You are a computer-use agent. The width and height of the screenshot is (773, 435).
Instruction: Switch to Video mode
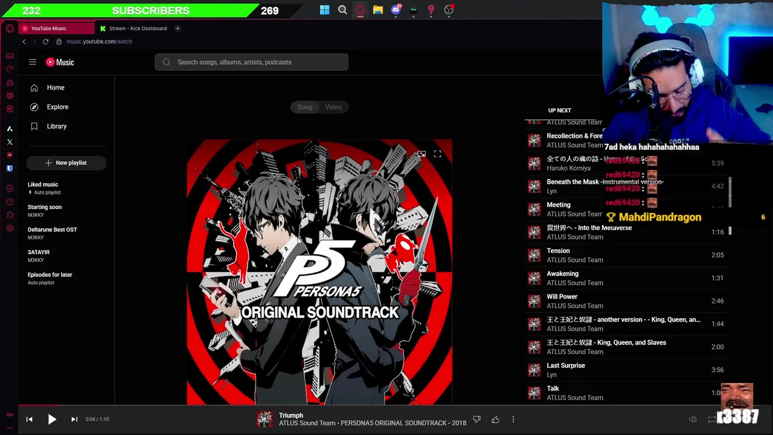[333, 107]
